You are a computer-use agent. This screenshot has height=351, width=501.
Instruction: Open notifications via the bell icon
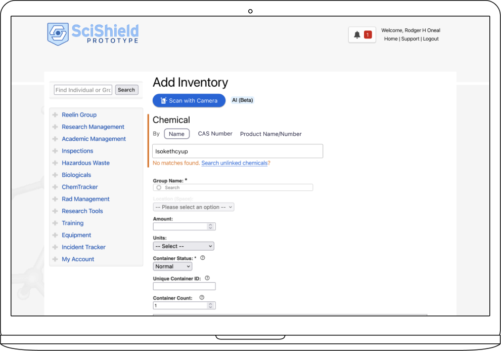point(358,34)
